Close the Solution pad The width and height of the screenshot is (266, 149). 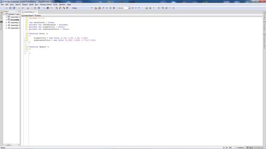18,12
